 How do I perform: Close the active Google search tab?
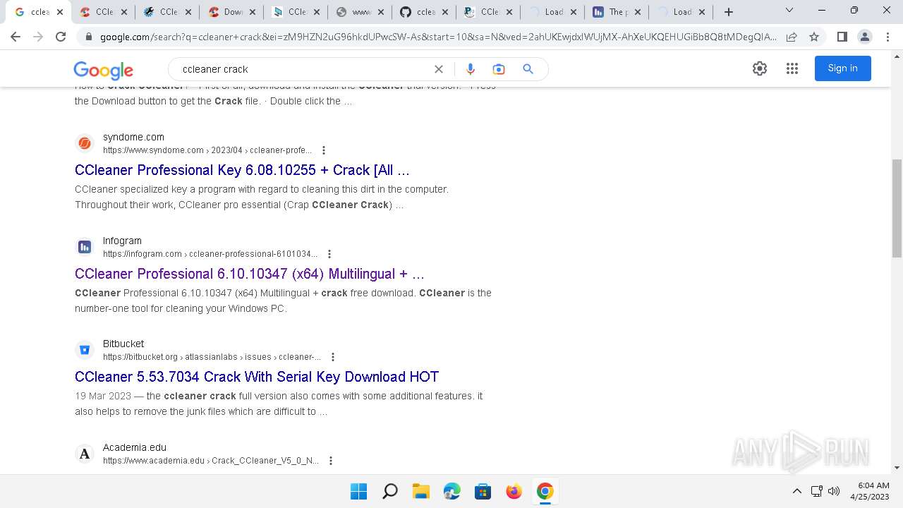point(60,12)
